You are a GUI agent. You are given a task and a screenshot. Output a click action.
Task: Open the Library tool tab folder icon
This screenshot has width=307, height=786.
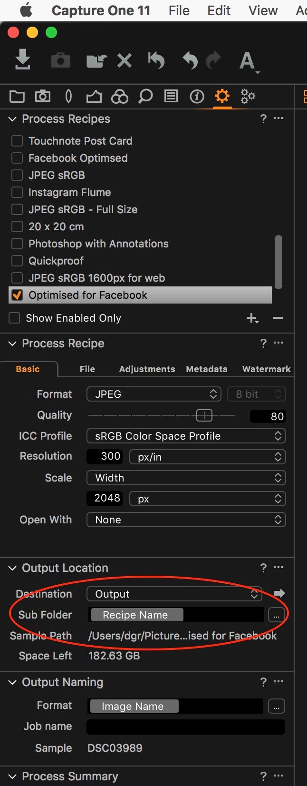pyautogui.click(x=17, y=97)
